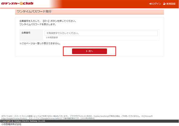Image resolution: width=179 pixels, height=126 pixels.
Task: Click the Copyright Odakyu Electric Railway bar
Action: click(x=89, y=121)
